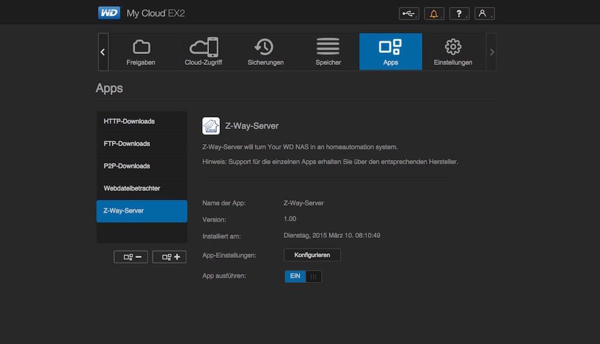Image resolution: width=600 pixels, height=344 pixels.
Task: Click the 'App-Einstellungen:' label
Action: 229,256
